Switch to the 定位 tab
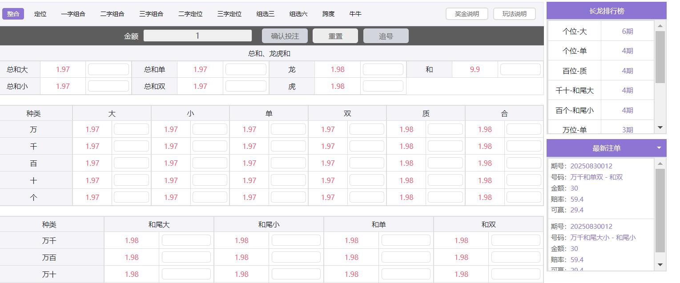680x283 pixels. 40,14
